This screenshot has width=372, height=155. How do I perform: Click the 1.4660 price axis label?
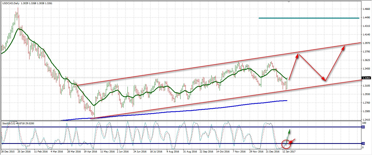point(366,9)
